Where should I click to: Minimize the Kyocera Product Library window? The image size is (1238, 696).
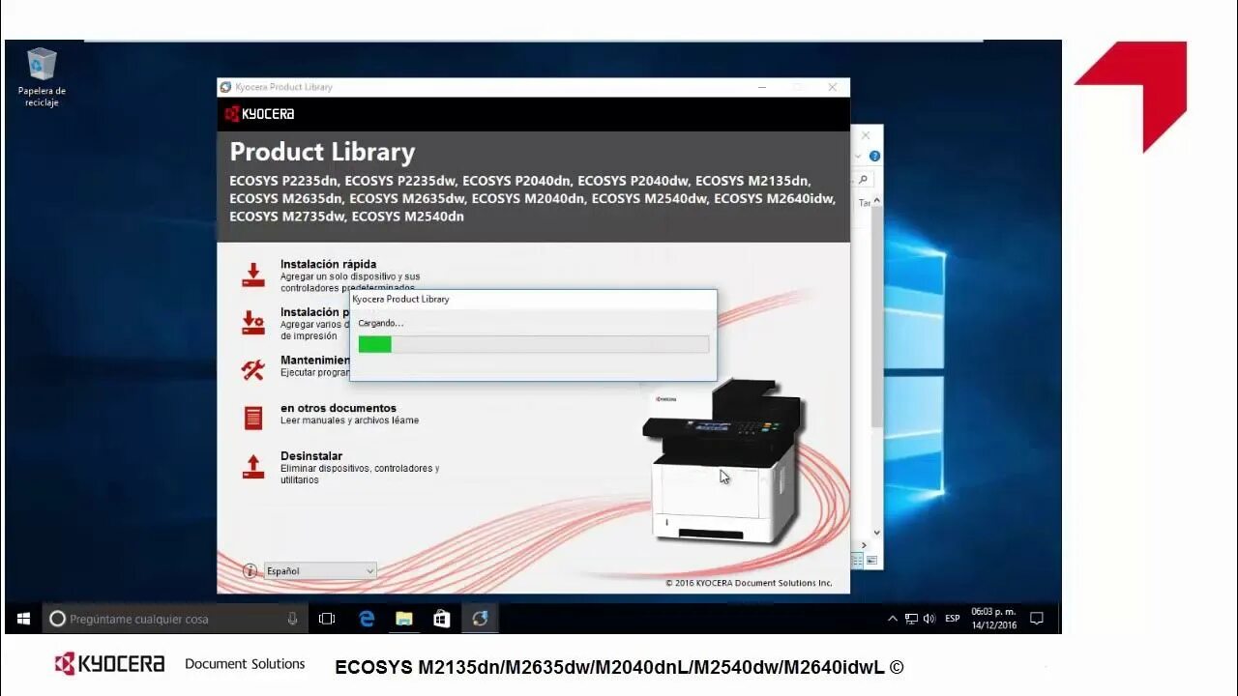[x=763, y=87]
